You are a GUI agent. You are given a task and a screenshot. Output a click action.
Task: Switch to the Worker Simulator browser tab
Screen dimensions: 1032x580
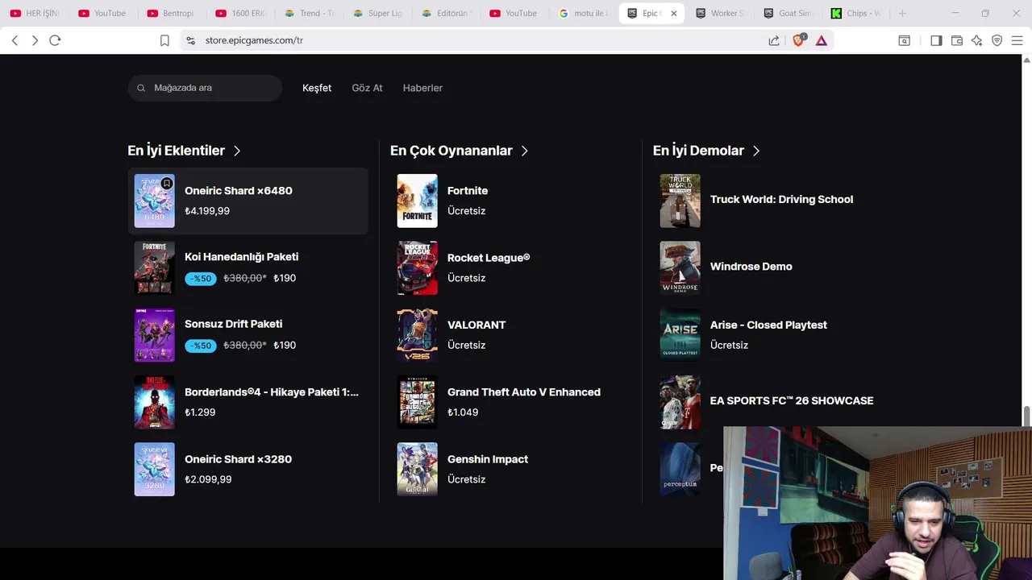pos(720,13)
